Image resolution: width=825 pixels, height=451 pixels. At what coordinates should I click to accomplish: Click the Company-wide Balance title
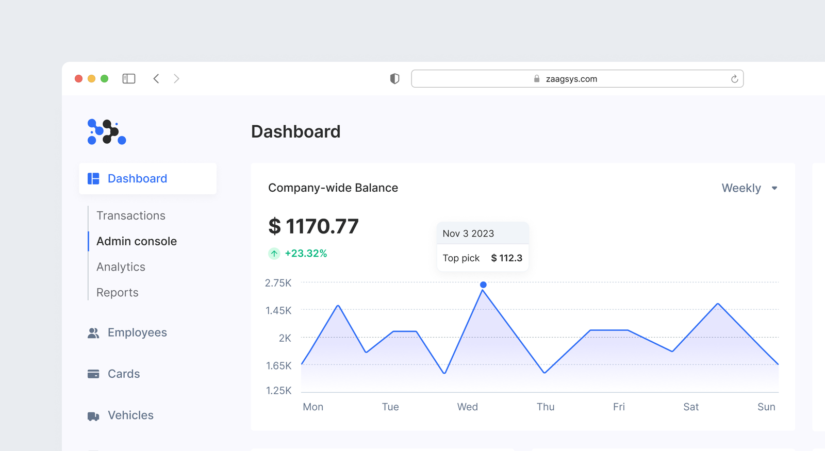(x=333, y=188)
